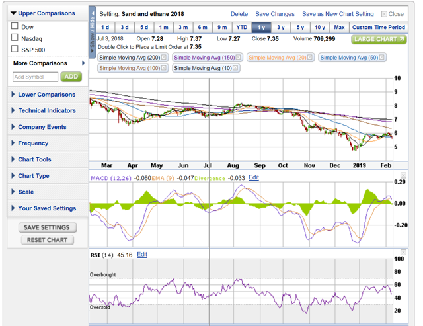The image size is (423, 326).
Task: Remove Simple Moving Avg (100) indicator
Action: (x=163, y=68)
